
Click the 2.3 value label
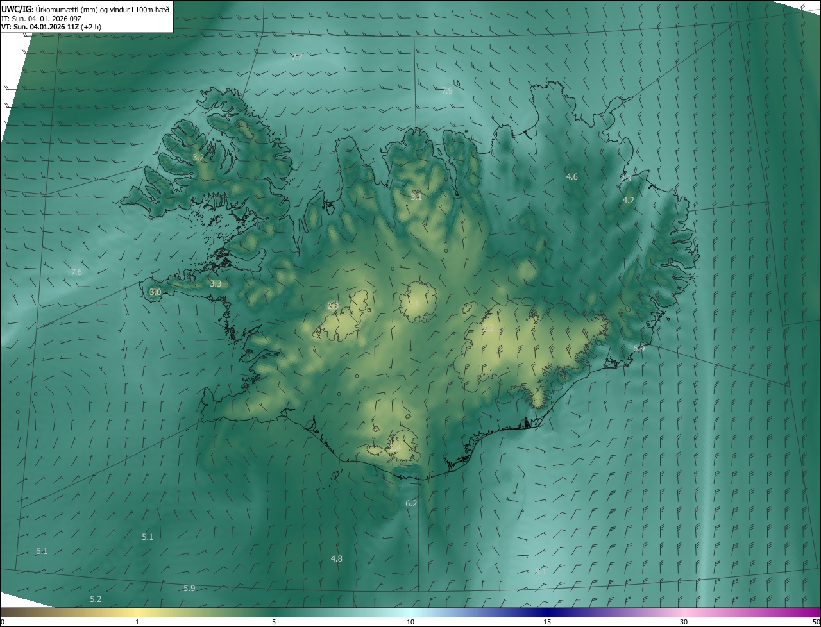coord(332,306)
